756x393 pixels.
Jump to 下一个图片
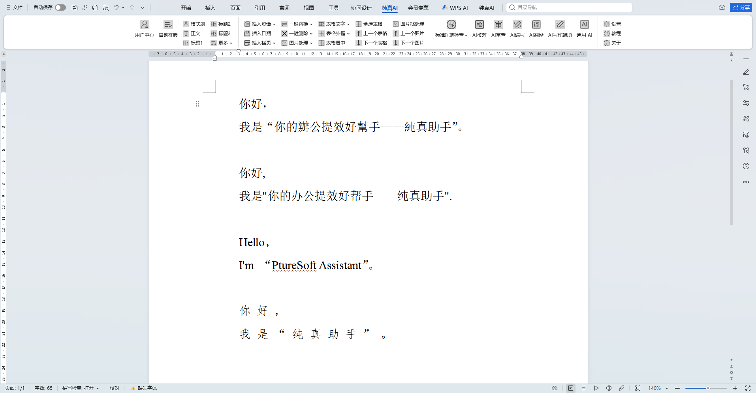point(408,43)
